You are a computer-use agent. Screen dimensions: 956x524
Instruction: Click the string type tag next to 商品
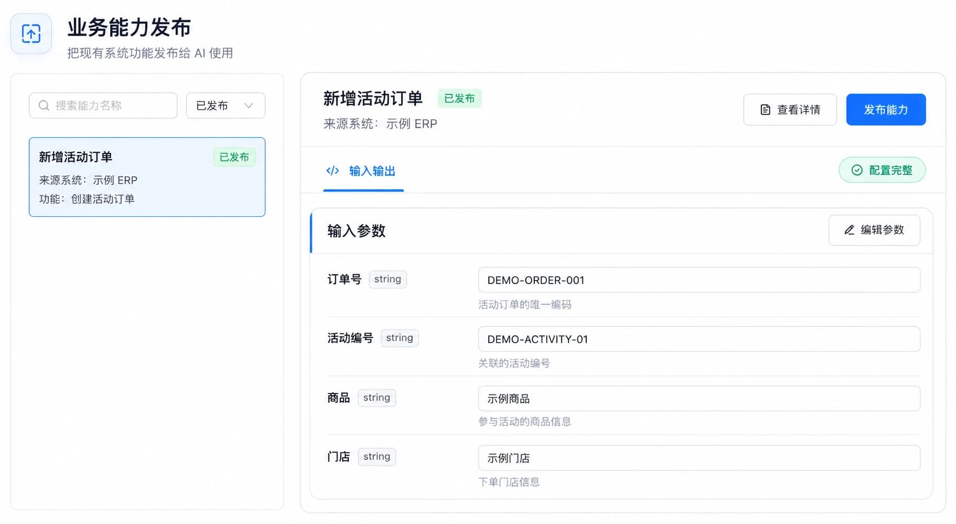pos(377,398)
